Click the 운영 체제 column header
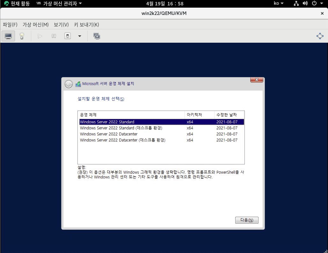The width and height of the screenshot is (328, 253). pyautogui.click(x=131, y=115)
